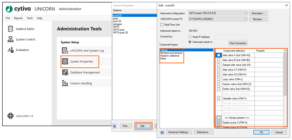The image size is (292, 140).
Task: Click the help icon beside Print button
Action: coord(114,126)
